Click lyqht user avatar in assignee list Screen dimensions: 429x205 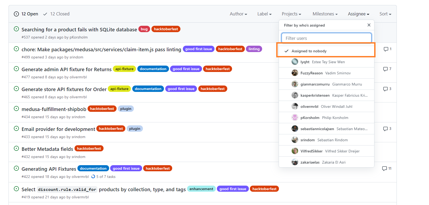coord(295,62)
